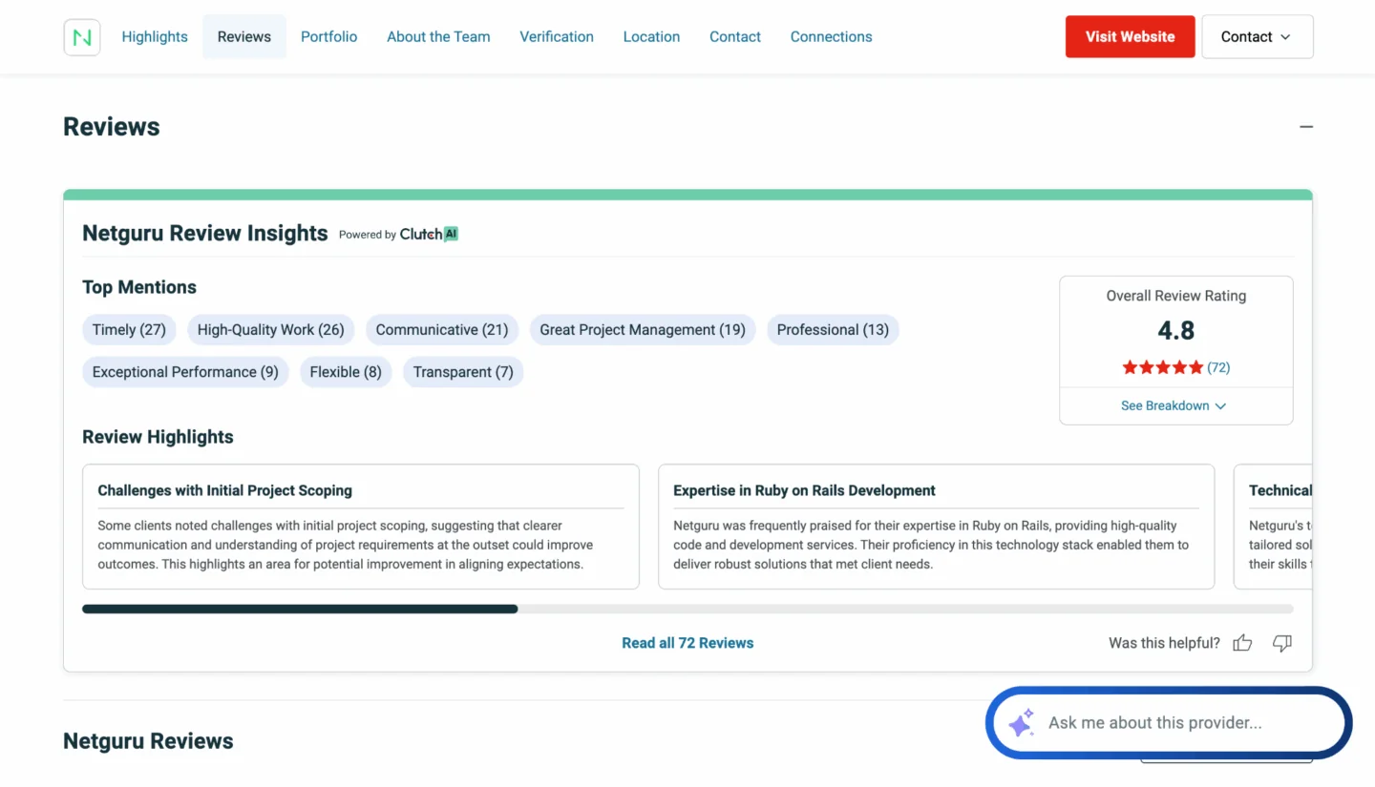This screenshot has width=1375, height=787.
Task: Open the Contact dropdown button
Action: (1257, 36)
